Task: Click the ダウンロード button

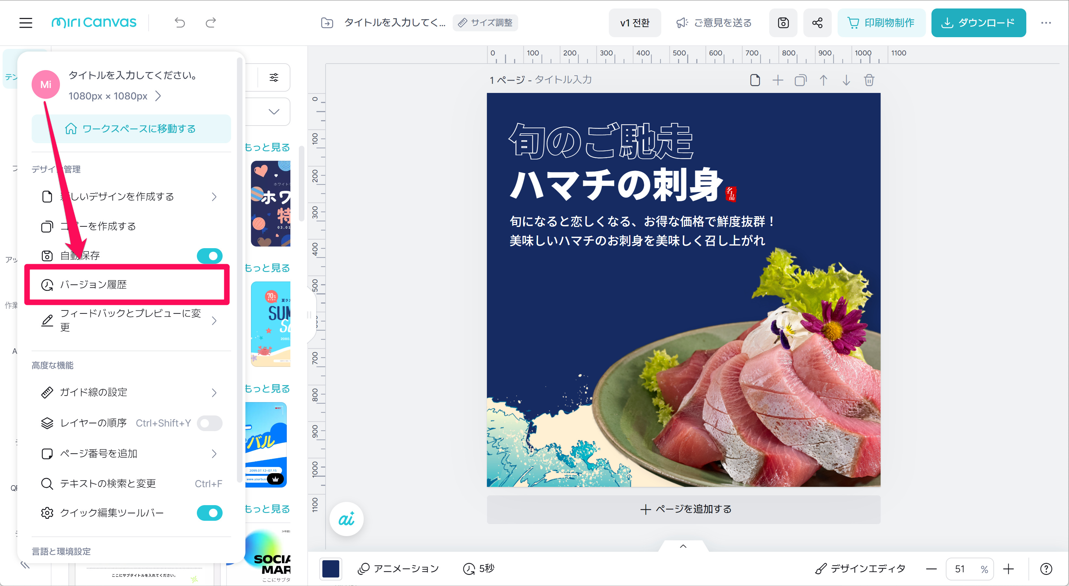Action: pyautogui.click(x=978, y=23)
